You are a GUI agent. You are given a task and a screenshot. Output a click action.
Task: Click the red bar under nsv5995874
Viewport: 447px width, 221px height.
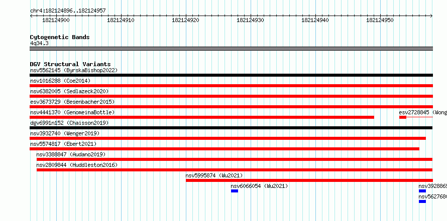(309, 180)
